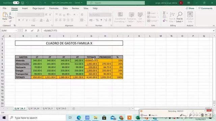The width and height of the screenshot is (216, 121).
Task: Click the Clear eraser icon in Editing
Action: (x=164, y=21)
